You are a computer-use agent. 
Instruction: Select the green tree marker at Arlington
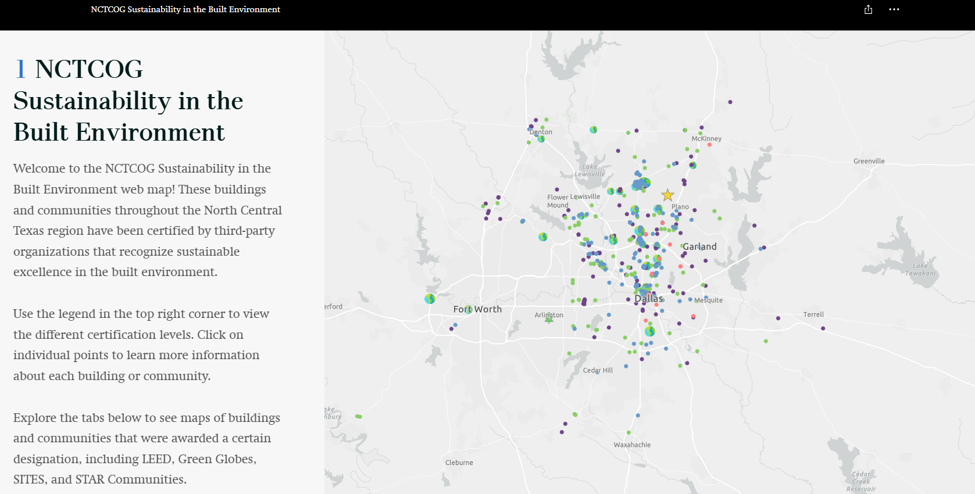pos(548,318)
